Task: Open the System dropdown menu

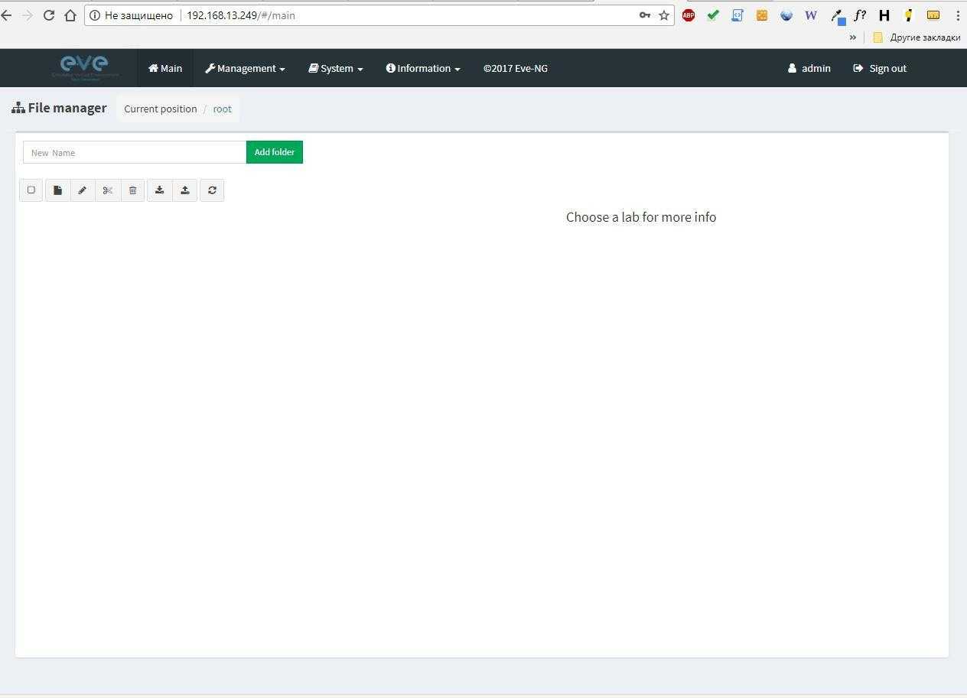Action: click(336, 68)
